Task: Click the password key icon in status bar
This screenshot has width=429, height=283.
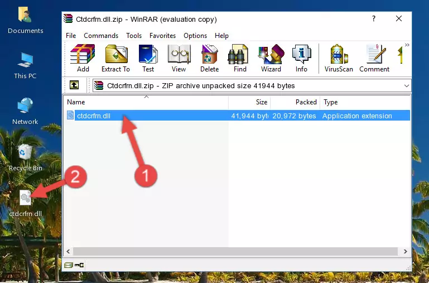Action: pyautogui.click(x=79, y=265)
